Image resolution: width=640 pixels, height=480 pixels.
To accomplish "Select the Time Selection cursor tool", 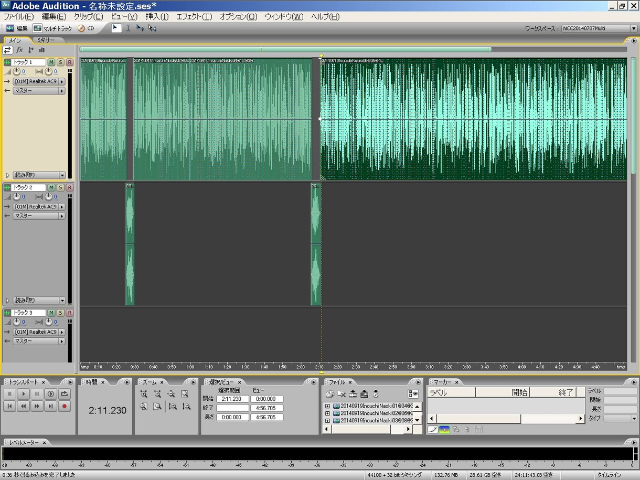I will pos(128,28).
